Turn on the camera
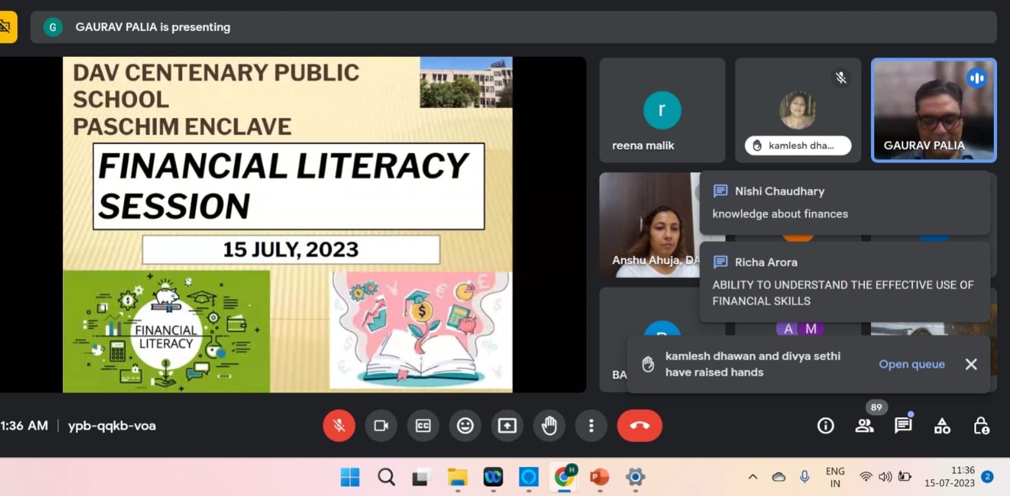This screenshot has height=496, width=1010. pos(381,426)
